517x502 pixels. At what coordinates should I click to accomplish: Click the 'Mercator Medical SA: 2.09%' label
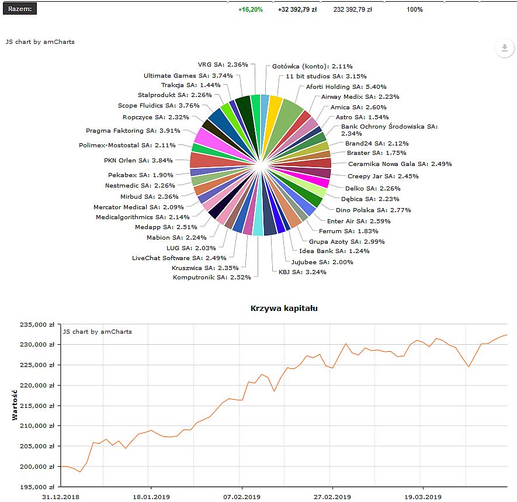138,207
